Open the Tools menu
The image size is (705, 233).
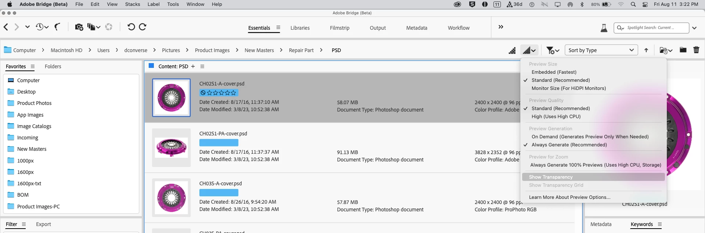(x=173, y=4)
